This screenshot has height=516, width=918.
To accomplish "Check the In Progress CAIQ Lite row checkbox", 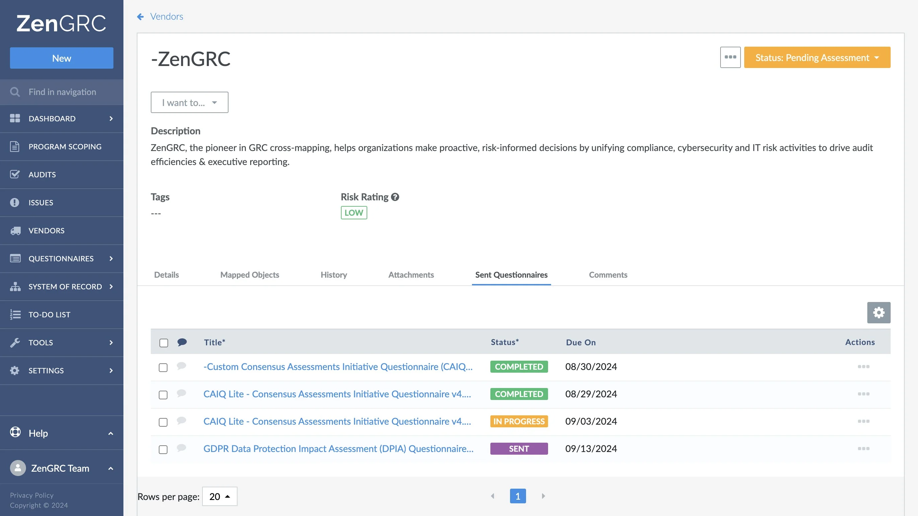I will pyautogui.click(x=163, y=422).
